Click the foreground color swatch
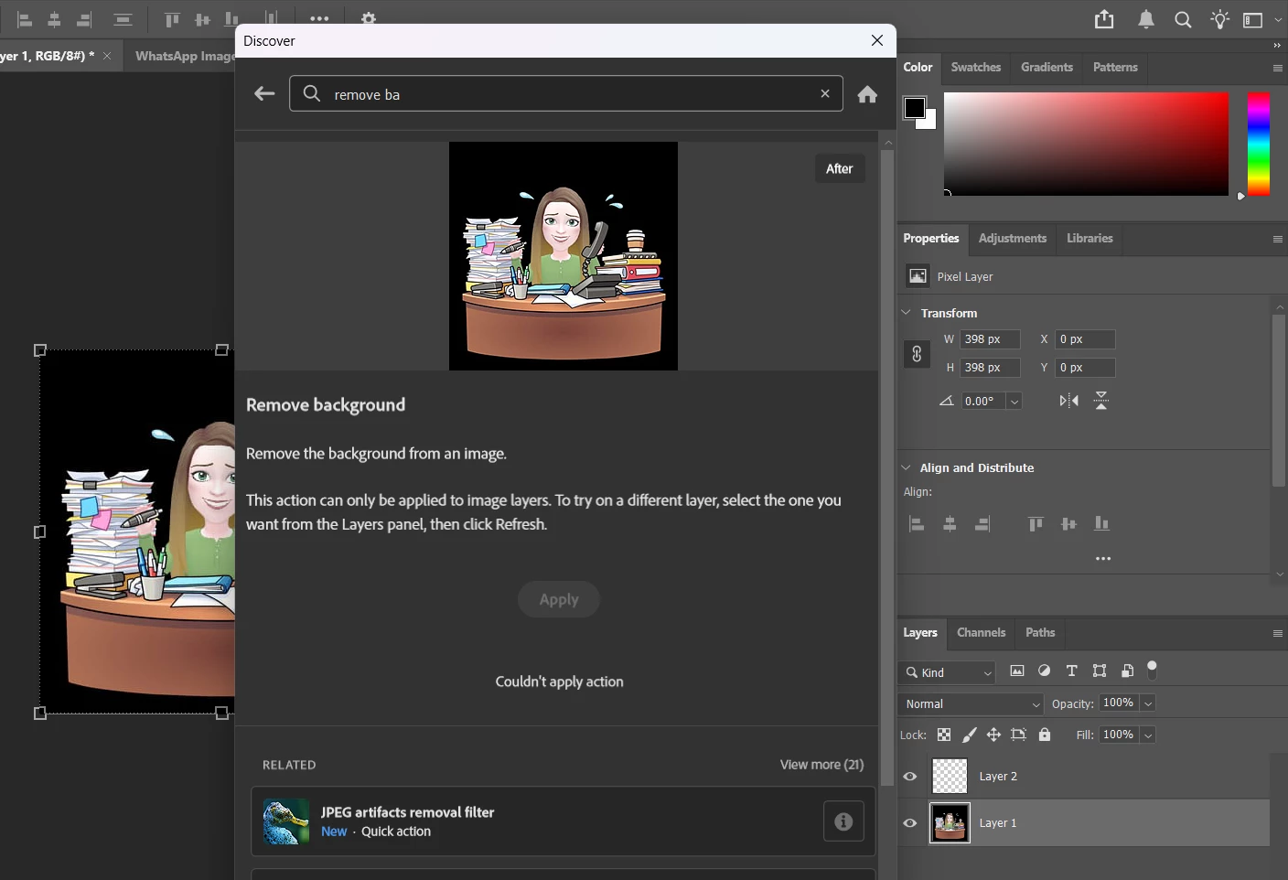This screenshot has height=880, width=1288. pyautogui.click(x=914, y=107)
